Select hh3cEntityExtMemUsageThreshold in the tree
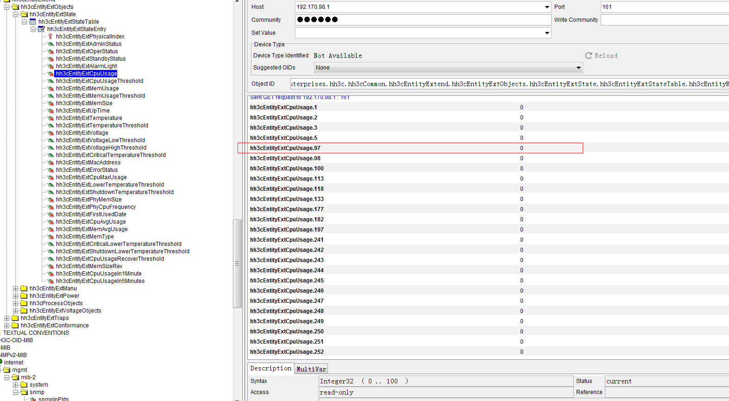This screenshot has width=729, height=401. point(101,96)
